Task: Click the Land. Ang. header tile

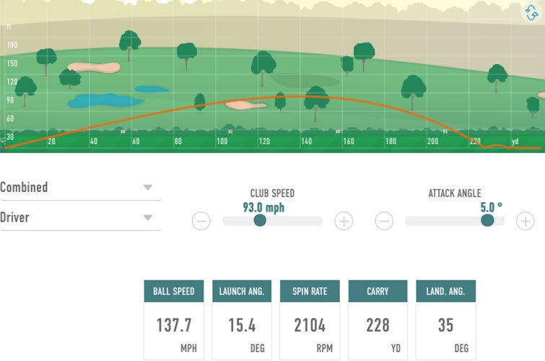Action: (445, 291)
